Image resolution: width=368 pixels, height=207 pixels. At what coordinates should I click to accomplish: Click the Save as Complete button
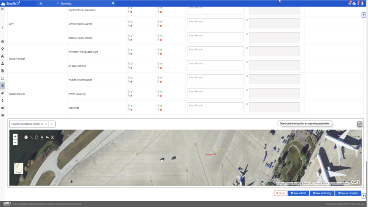pos(348,193)
